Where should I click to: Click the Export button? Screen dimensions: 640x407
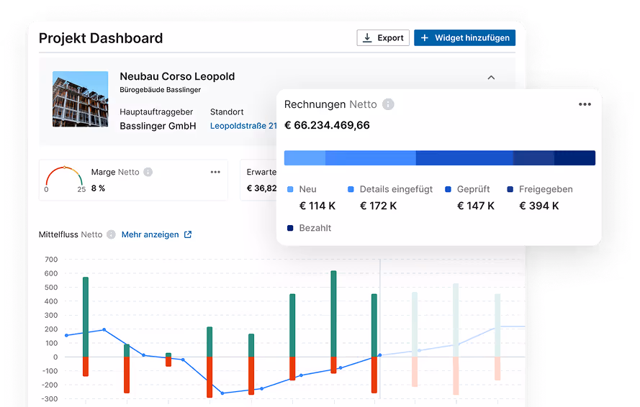click(383, 38)
